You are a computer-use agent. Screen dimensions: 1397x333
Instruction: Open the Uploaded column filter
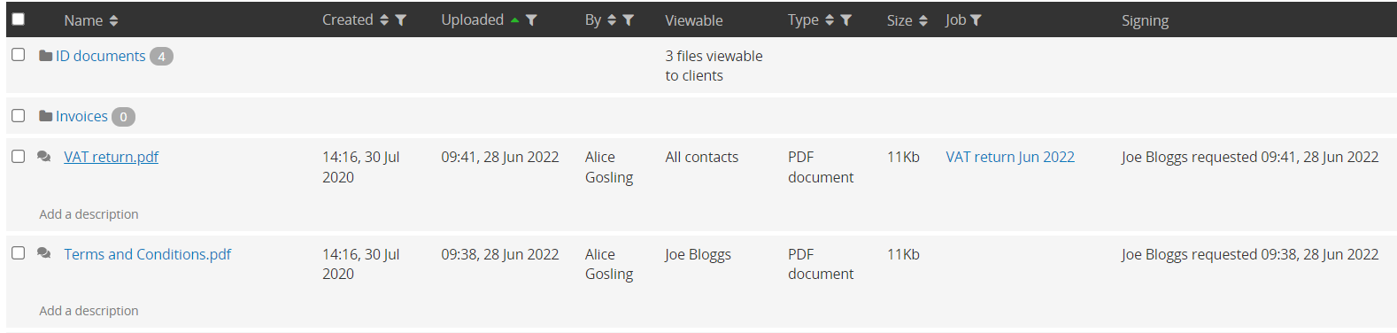point(531,20)
